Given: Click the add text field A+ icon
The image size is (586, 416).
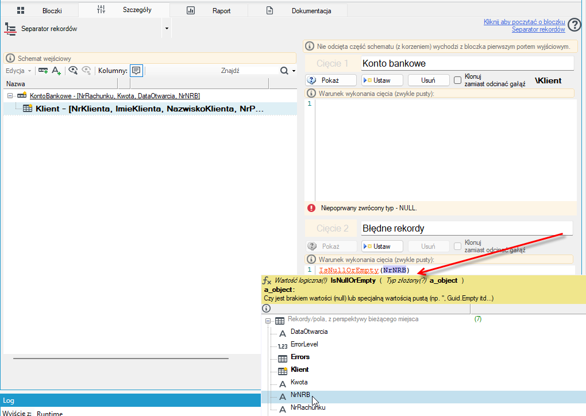Looking at the screenshot, I should (x=56, y=70).
